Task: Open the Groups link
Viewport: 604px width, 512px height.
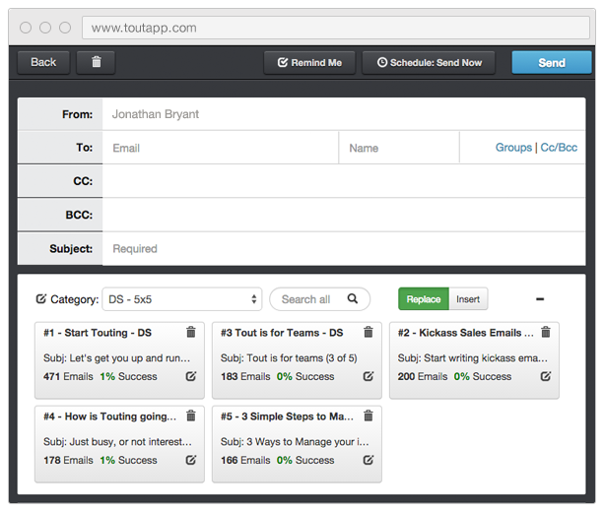Action: pos(513,148)
